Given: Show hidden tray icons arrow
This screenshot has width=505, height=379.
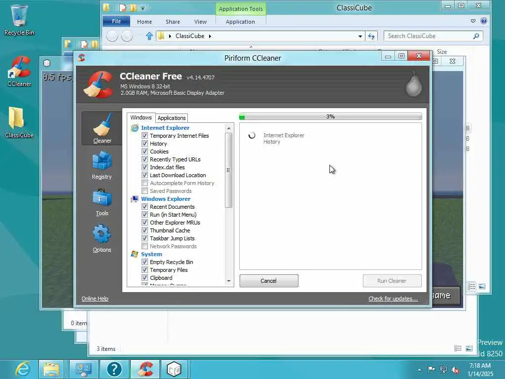Looking at the screenshot, I should click(419, 370).
